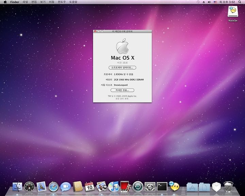
Task: Open the 도움말 menu
Action: [x=73, y=2]
